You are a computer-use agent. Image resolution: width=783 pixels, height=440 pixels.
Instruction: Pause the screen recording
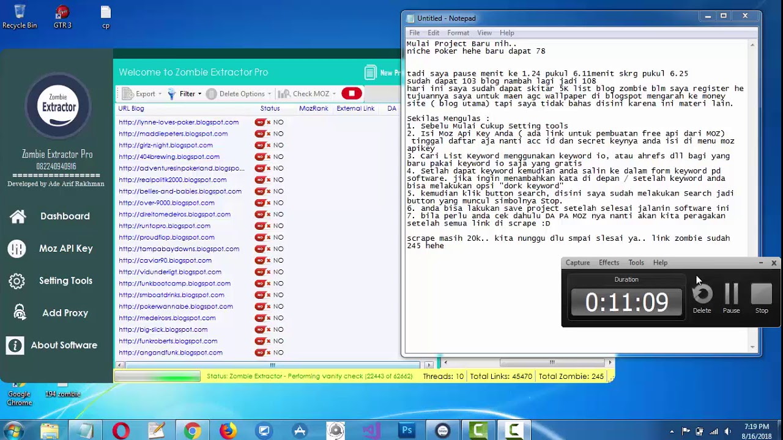coord(732,298)
